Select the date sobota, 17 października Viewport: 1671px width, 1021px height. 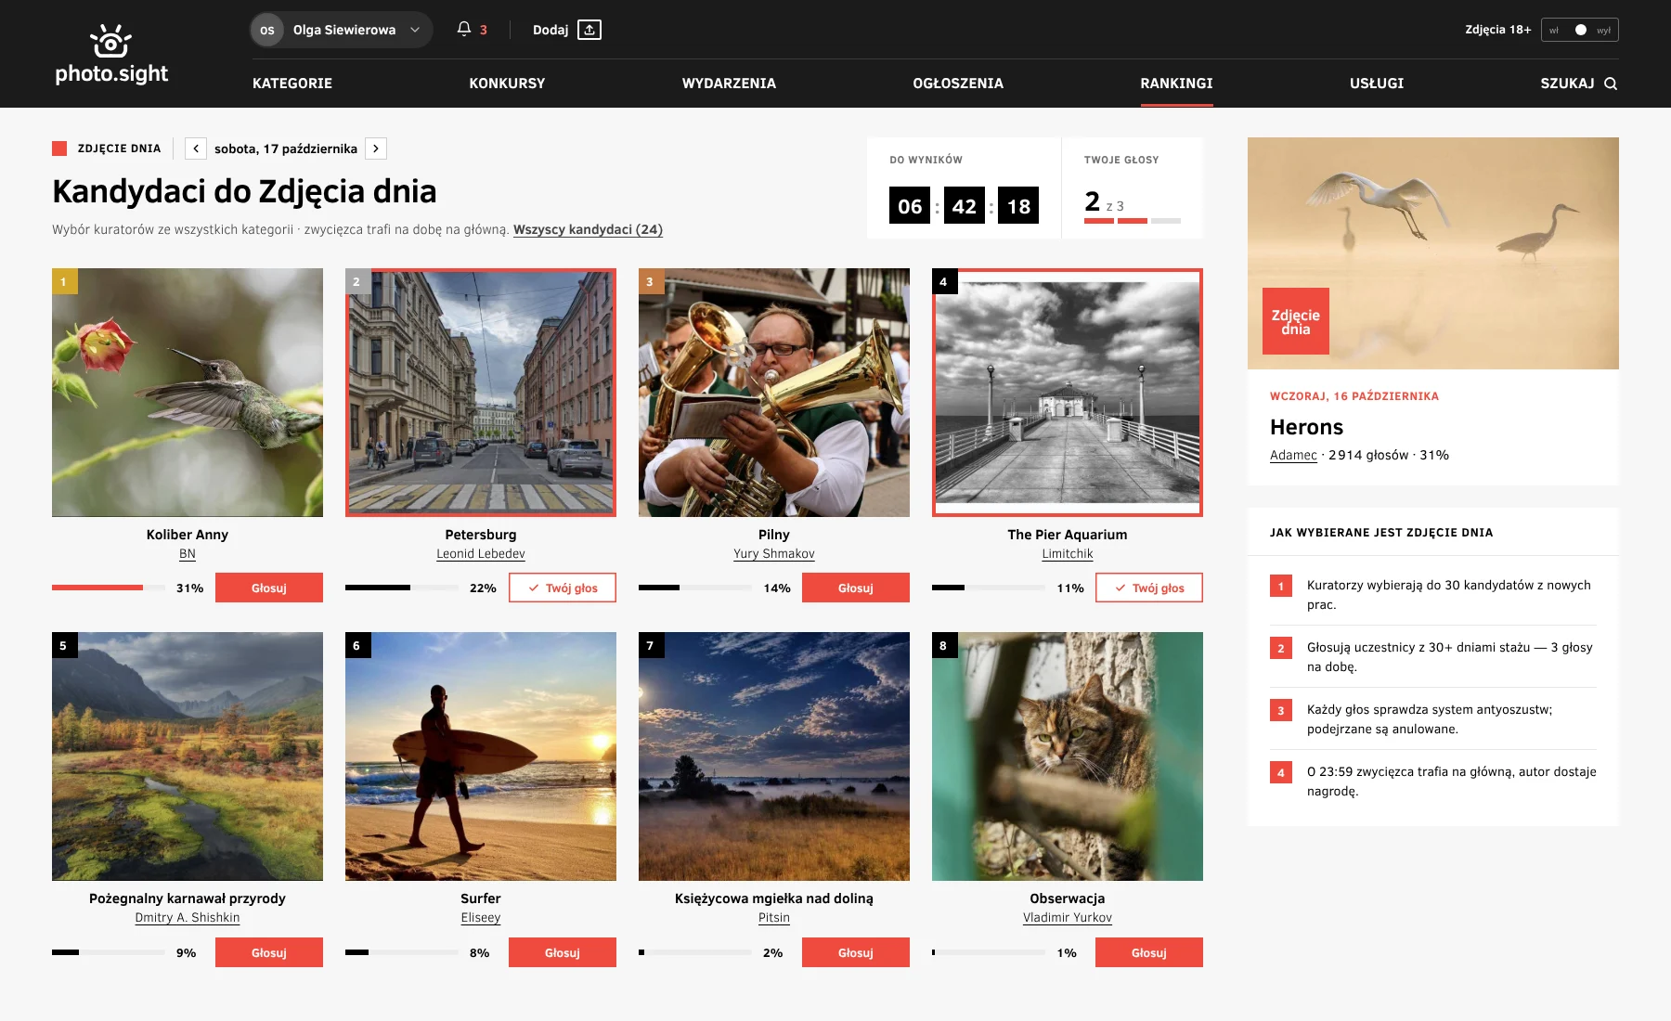coord(286,149)
